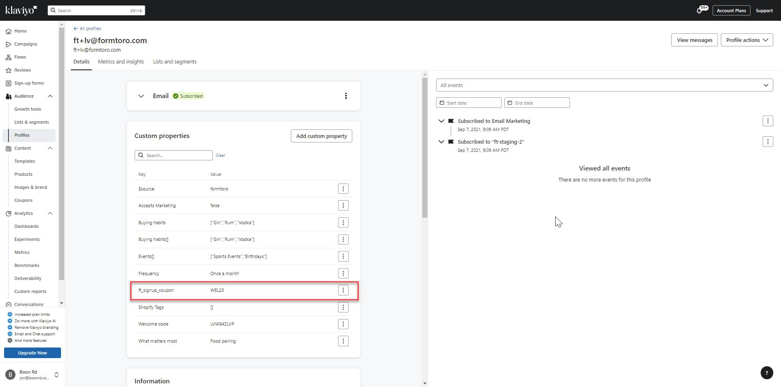Open options for ft_signup_coupon row
781x387 pixels.
[343, 290]
